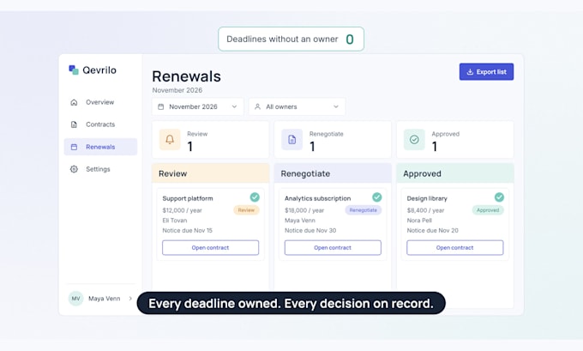Go to Overview in the sidebar
The image size is (583, 351).
point(100,102)
